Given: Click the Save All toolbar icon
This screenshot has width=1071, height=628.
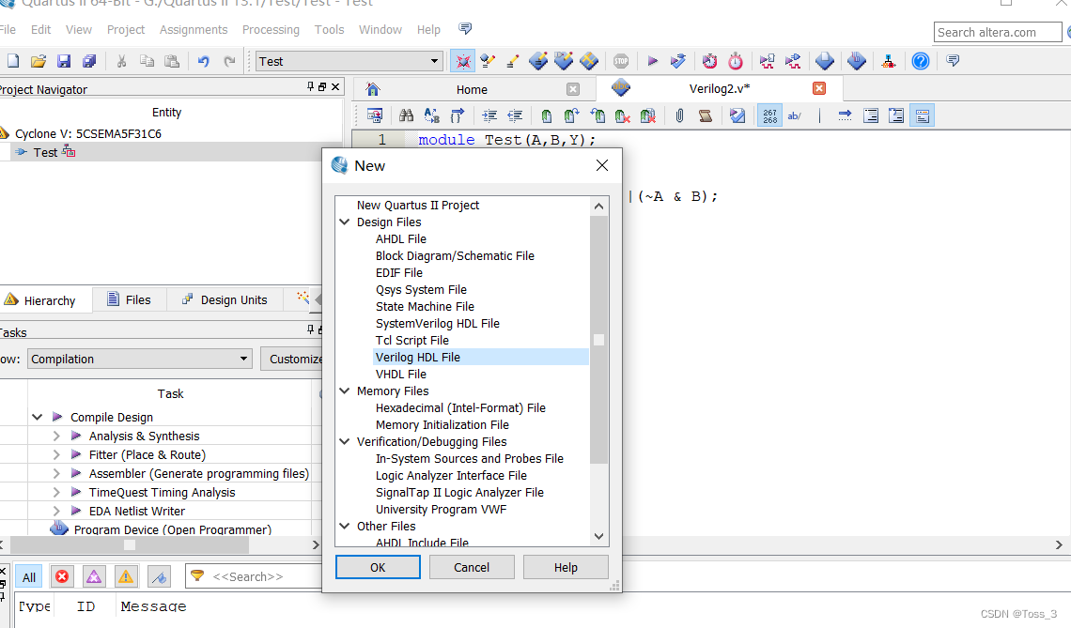Looking at the screenshot, I should [x=89, y=61].
